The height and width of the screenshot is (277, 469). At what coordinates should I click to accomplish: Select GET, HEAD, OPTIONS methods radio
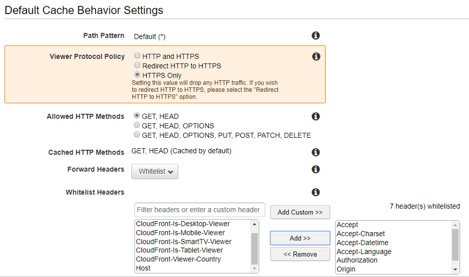click(x=137, y=125)
